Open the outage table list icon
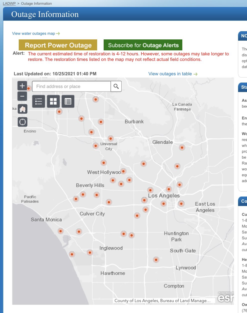The height and width of the screenshot is (313, 247). pyautogui.click(x=68, y=101)
